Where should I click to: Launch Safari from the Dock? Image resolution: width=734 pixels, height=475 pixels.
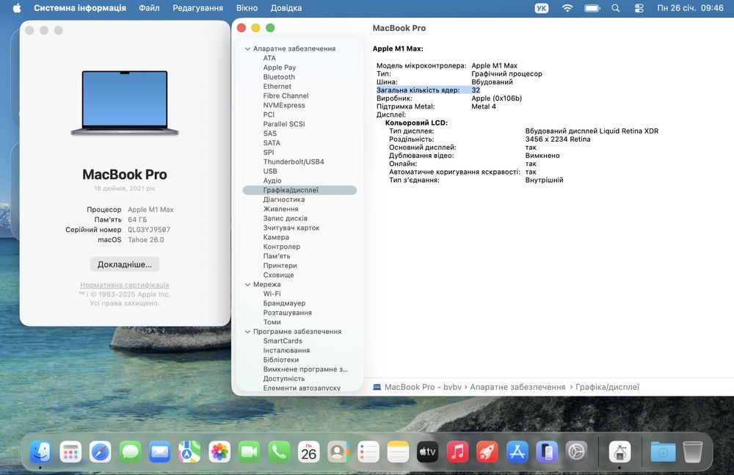[x=100, y=452]
